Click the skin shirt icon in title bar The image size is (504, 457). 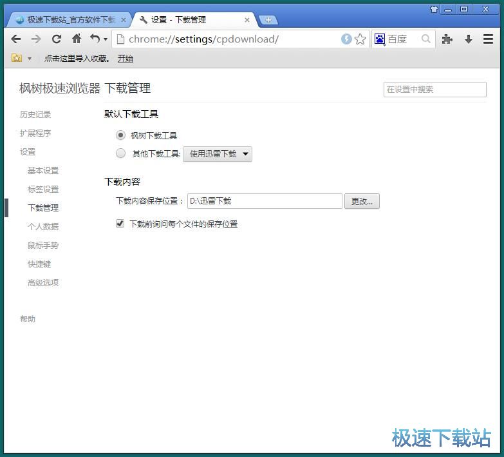click(x=434, y=9)
